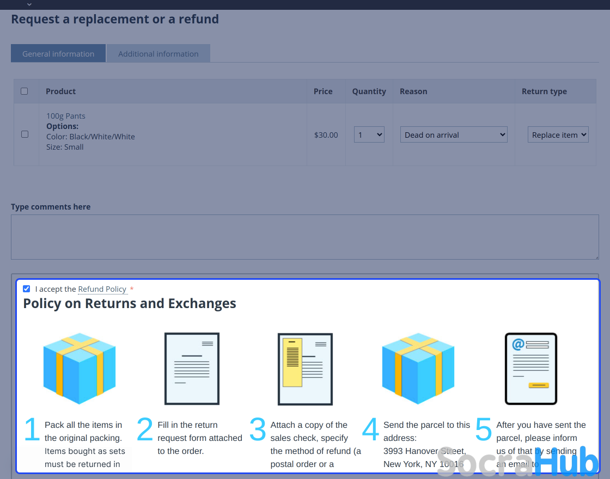Check the 100g Pants row checkbox
This screenshot has height=479, width=610.
tap(25, 134)
